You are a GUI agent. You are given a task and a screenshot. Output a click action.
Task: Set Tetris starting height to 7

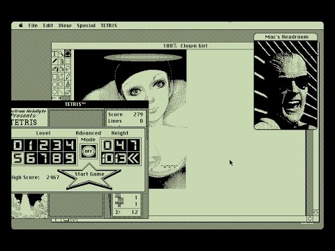tap(134, 145)
